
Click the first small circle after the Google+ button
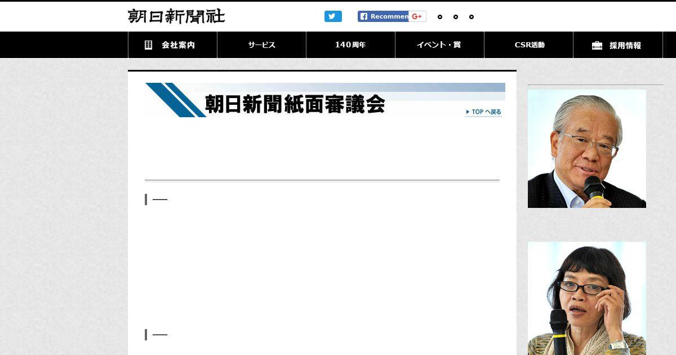coord(440,17)
